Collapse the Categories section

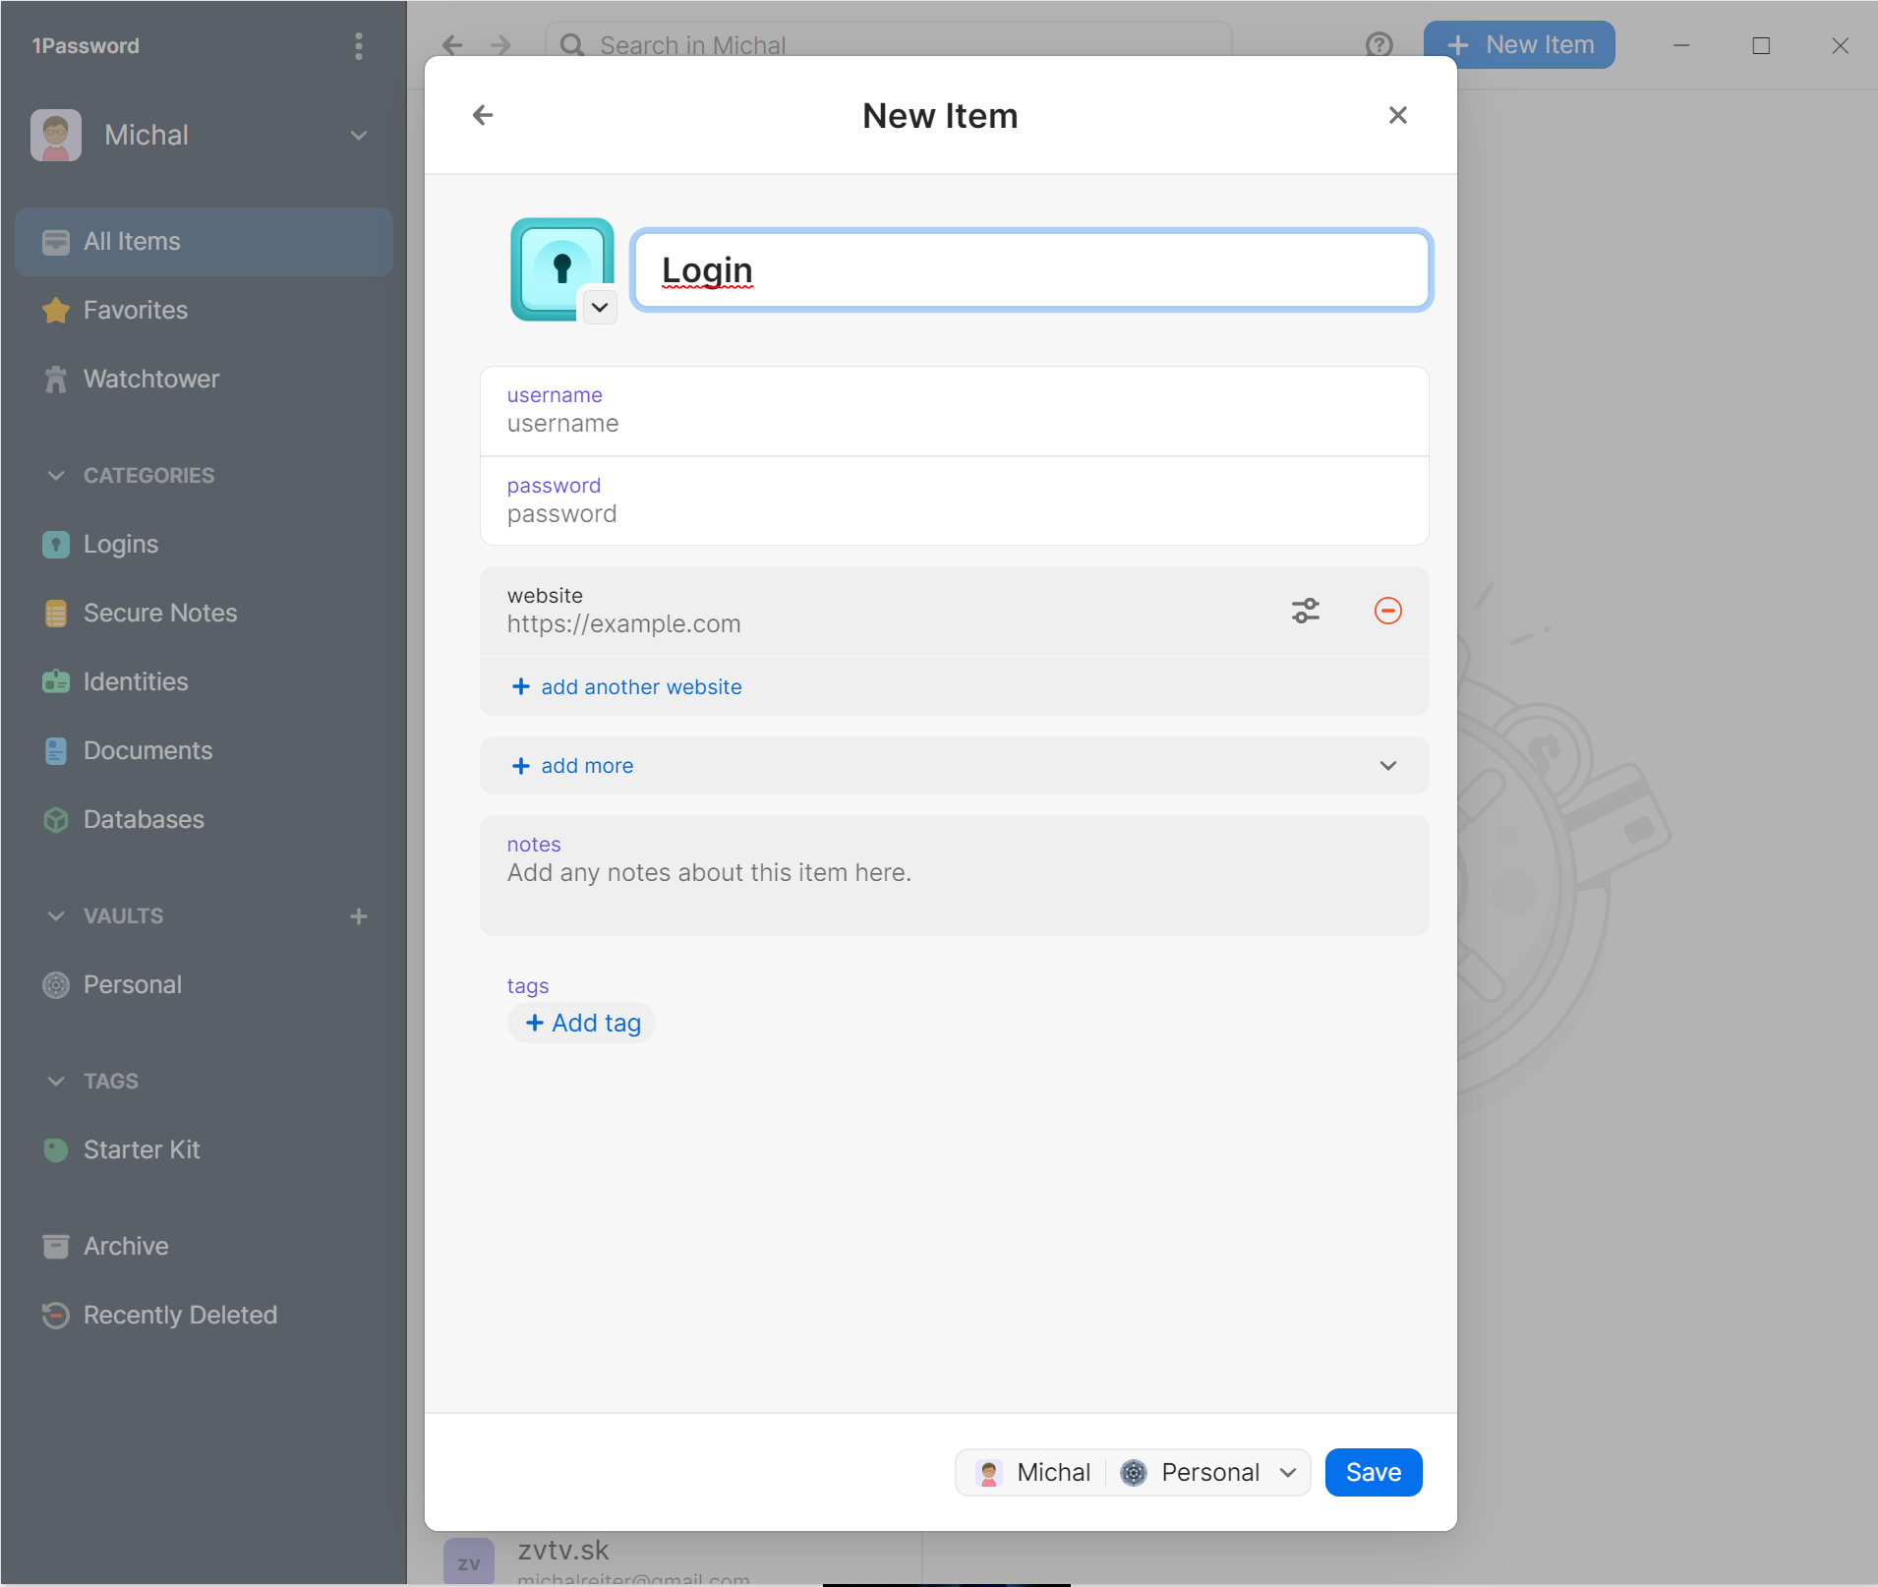click(x=56, y=475)
